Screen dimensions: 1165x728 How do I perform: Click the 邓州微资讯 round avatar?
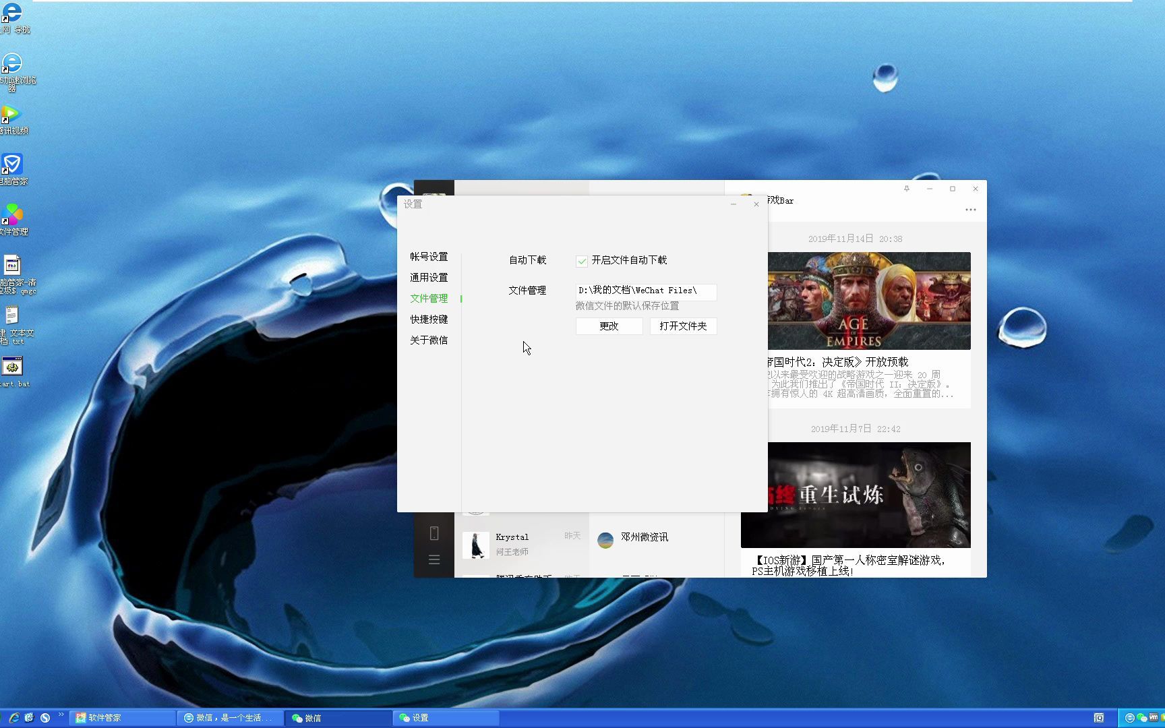(605, 540)
